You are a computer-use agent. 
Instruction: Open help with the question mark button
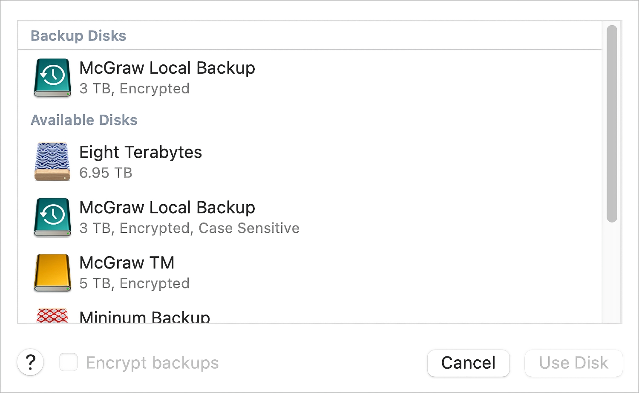(x=30, y=363)
